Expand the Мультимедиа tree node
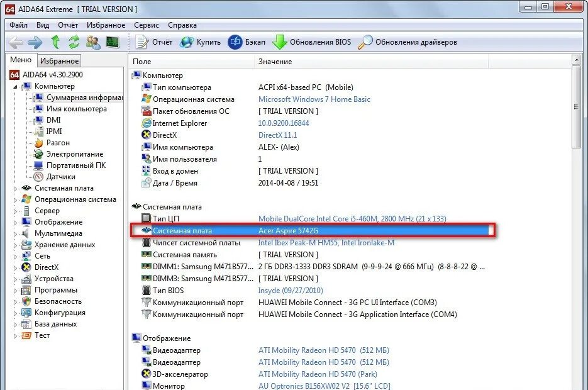 click(x=15, y=233)
